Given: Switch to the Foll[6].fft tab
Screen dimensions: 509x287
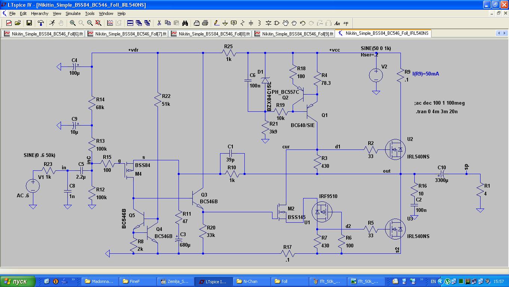Looking at the screenshot, I should click(43, 33).
